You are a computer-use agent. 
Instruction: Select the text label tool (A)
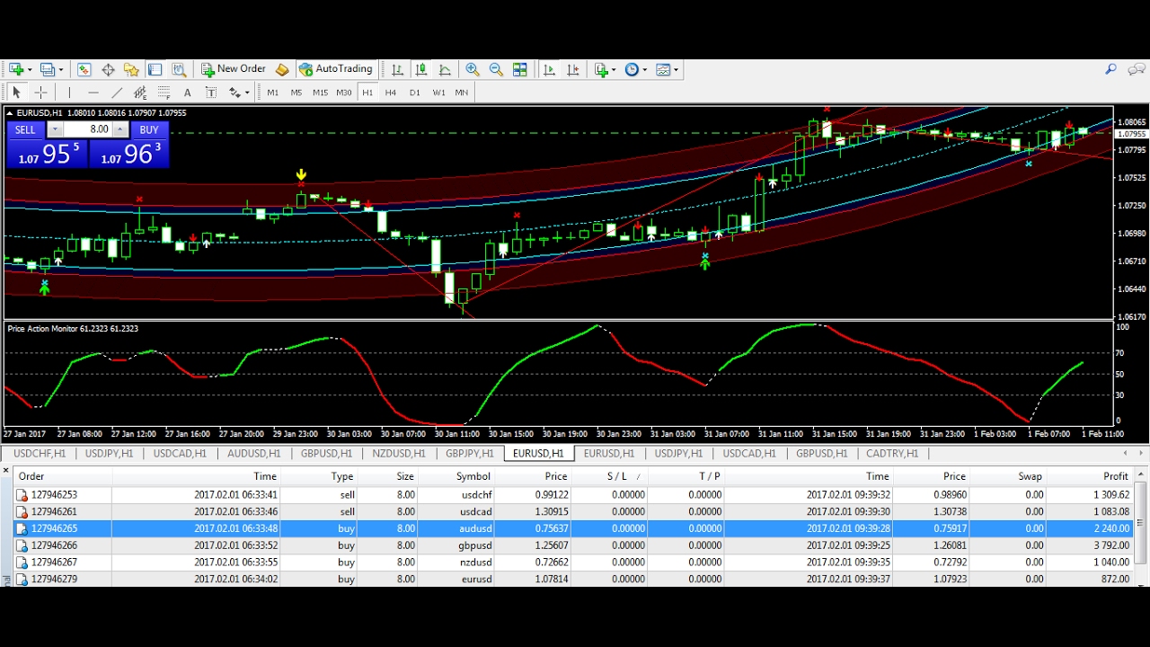pos(187,93)
